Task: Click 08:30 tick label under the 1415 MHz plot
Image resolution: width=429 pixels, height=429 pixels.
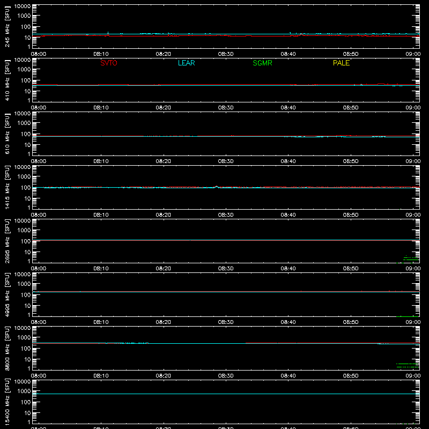Action: click(x=226, y=215)
